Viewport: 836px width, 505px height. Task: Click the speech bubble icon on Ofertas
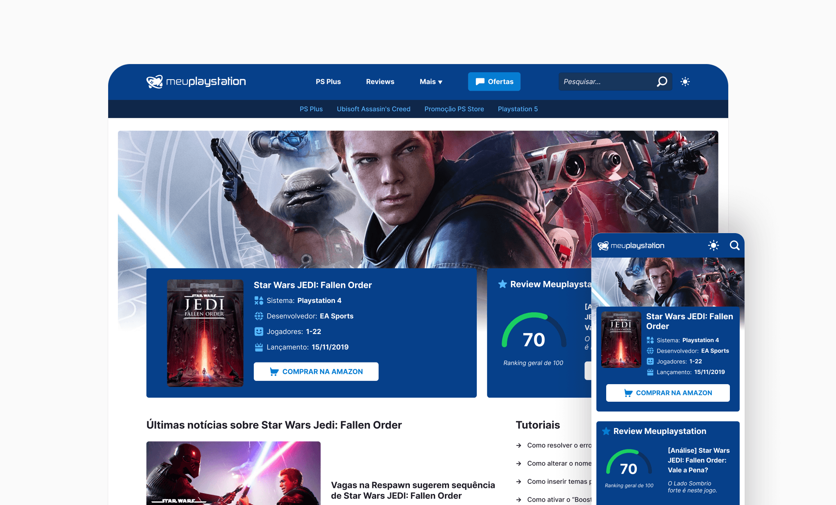click(480, 82)
